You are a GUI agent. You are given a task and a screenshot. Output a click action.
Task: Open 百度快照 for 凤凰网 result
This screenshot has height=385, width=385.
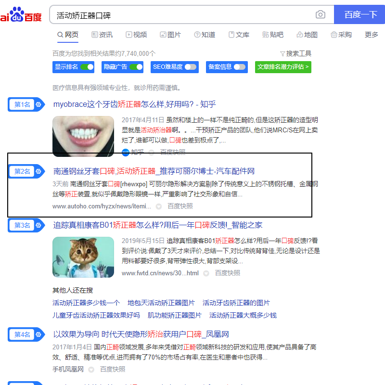(113, 369)
